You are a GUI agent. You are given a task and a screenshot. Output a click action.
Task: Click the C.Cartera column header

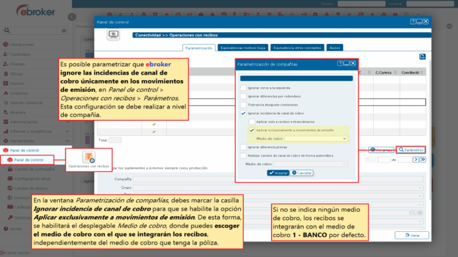383,73
